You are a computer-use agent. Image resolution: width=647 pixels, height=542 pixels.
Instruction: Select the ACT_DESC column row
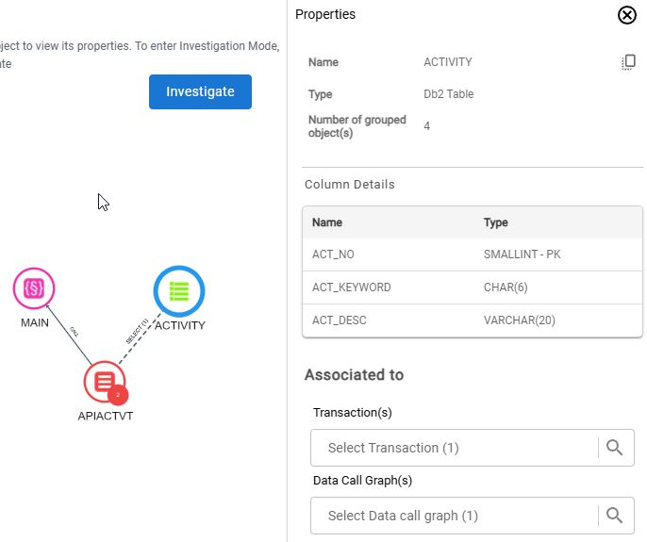click(x=472, y=320)
